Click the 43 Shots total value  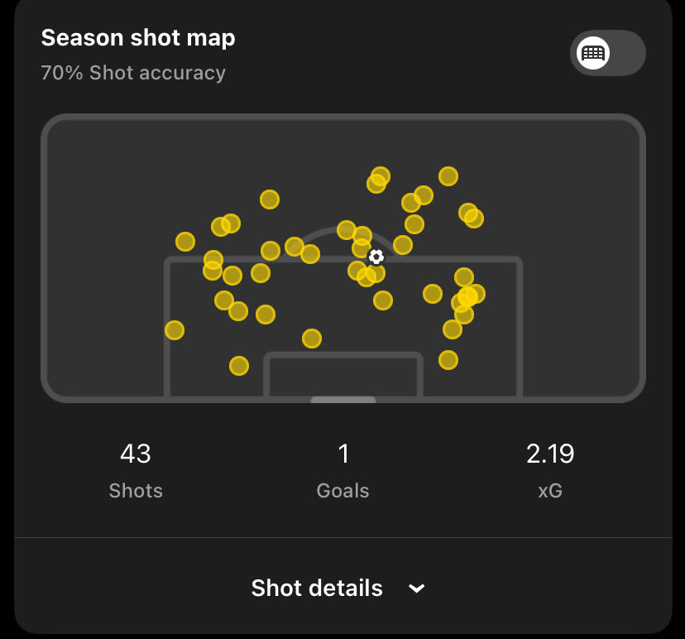click(x=136, y=454)
